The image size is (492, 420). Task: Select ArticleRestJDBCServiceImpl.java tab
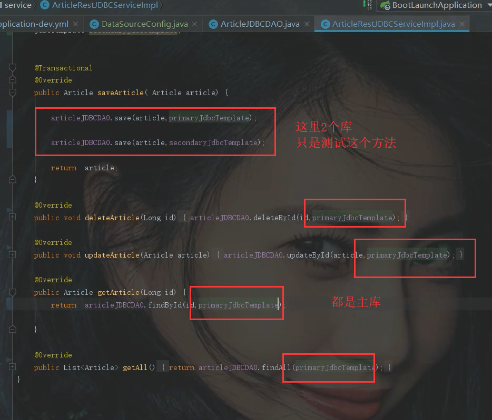pyautogui.click(x=393, y=24)
